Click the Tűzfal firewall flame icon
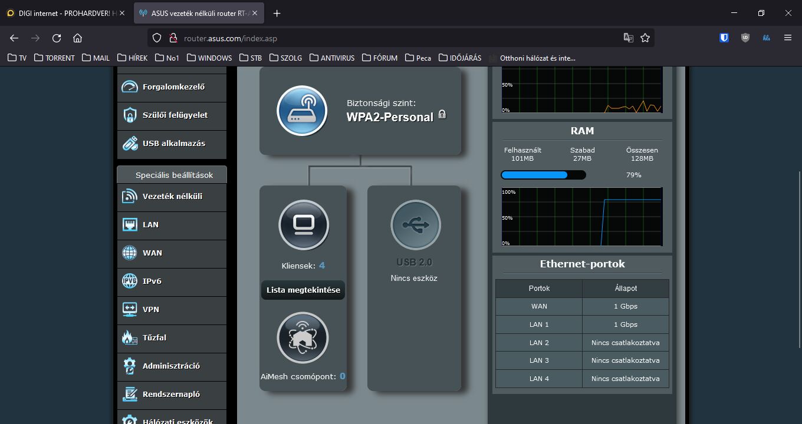The width and height of the screenshot is (802, 424). point(129,337)
